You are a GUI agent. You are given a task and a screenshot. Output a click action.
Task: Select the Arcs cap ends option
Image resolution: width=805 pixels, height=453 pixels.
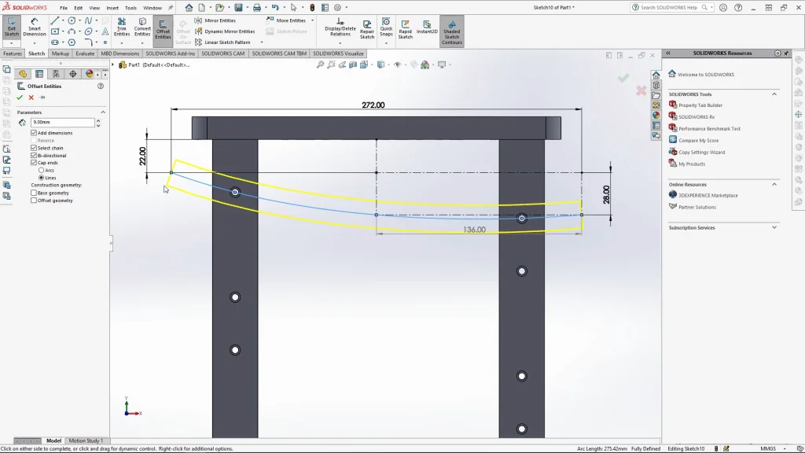pos(41,170)
